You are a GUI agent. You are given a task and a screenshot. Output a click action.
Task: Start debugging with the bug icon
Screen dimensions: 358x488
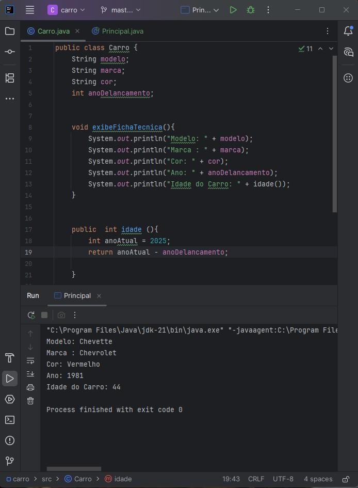251,10
